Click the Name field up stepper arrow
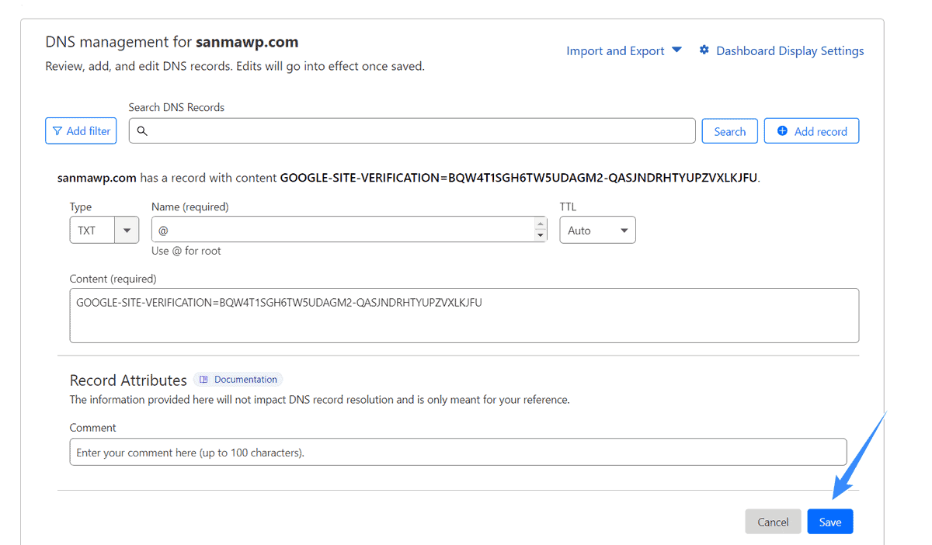932x545 pixels. click(x=541, y=224)
